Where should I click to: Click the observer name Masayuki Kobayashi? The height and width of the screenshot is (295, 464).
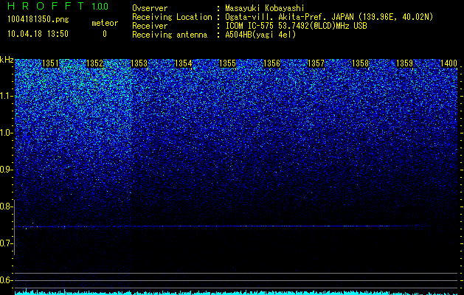[265, 8]
